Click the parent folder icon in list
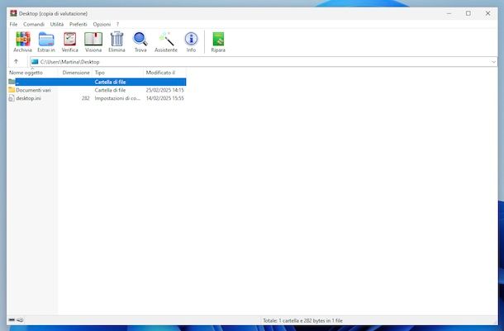The image size is (504, 331). (x=12, y=82)
